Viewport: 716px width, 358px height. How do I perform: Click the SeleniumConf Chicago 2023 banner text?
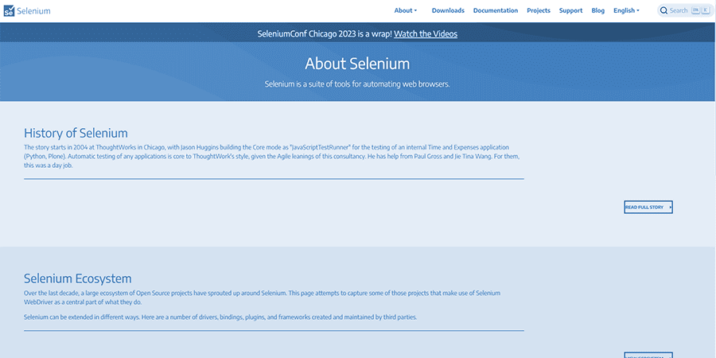pos(325,33)
